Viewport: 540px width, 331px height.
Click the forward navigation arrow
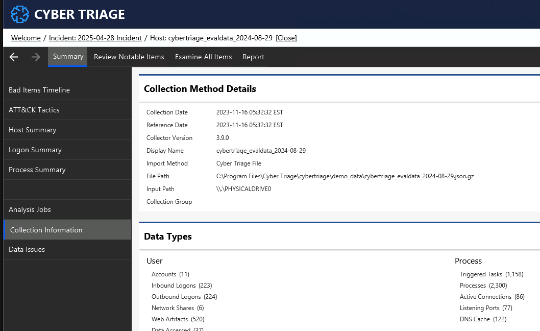tap(35, 57)
